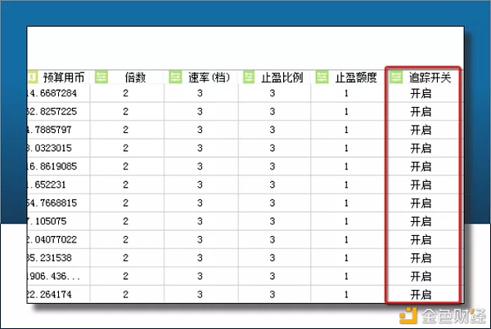491x329 pixels.
Task: Click the filter icon beside 倍数 header
Action: (x=101, y=77)
